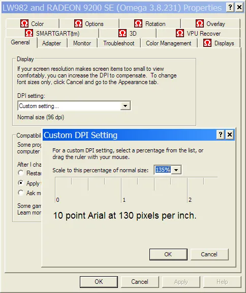Click the Omega icon beside 3D

point(122,33)
